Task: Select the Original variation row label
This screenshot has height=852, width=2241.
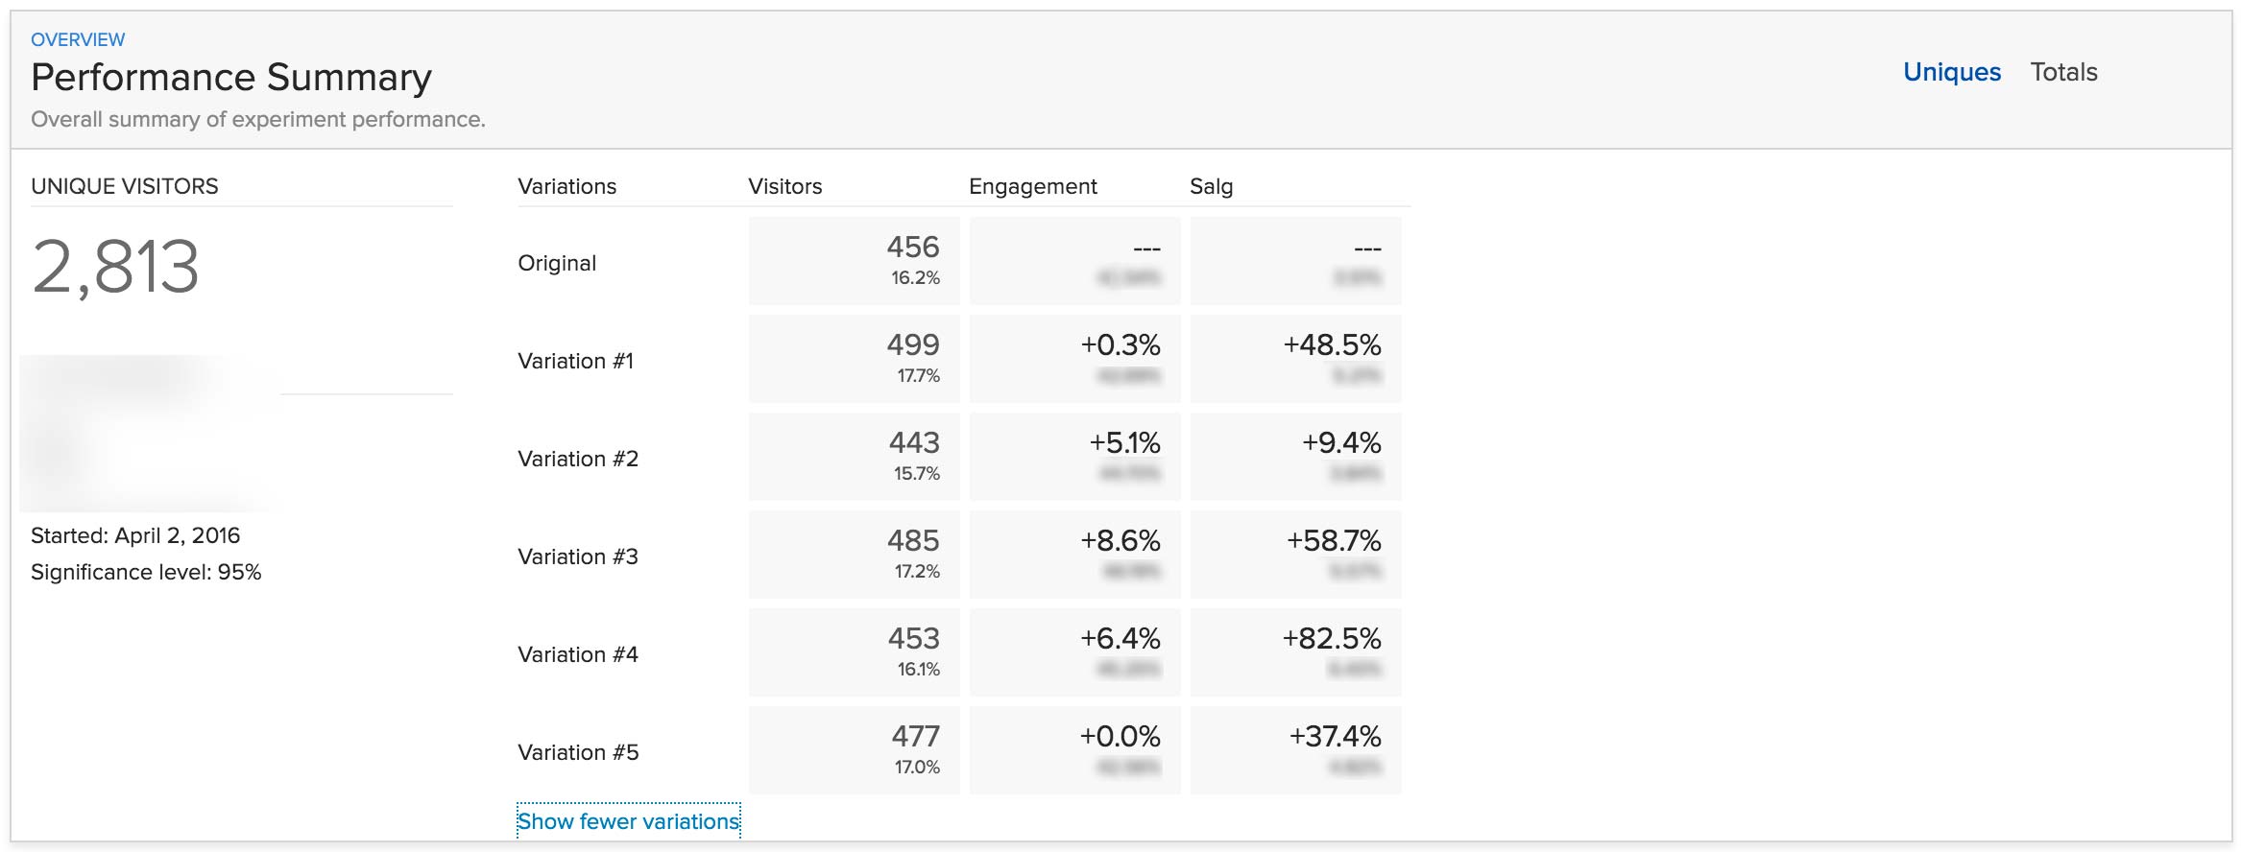Action: click(x=557, y=263)
